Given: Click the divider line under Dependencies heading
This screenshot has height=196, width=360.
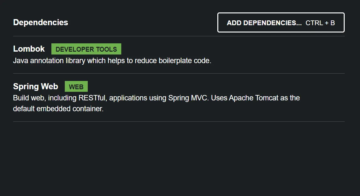Looking at the screenshot, I should point(179,36).
